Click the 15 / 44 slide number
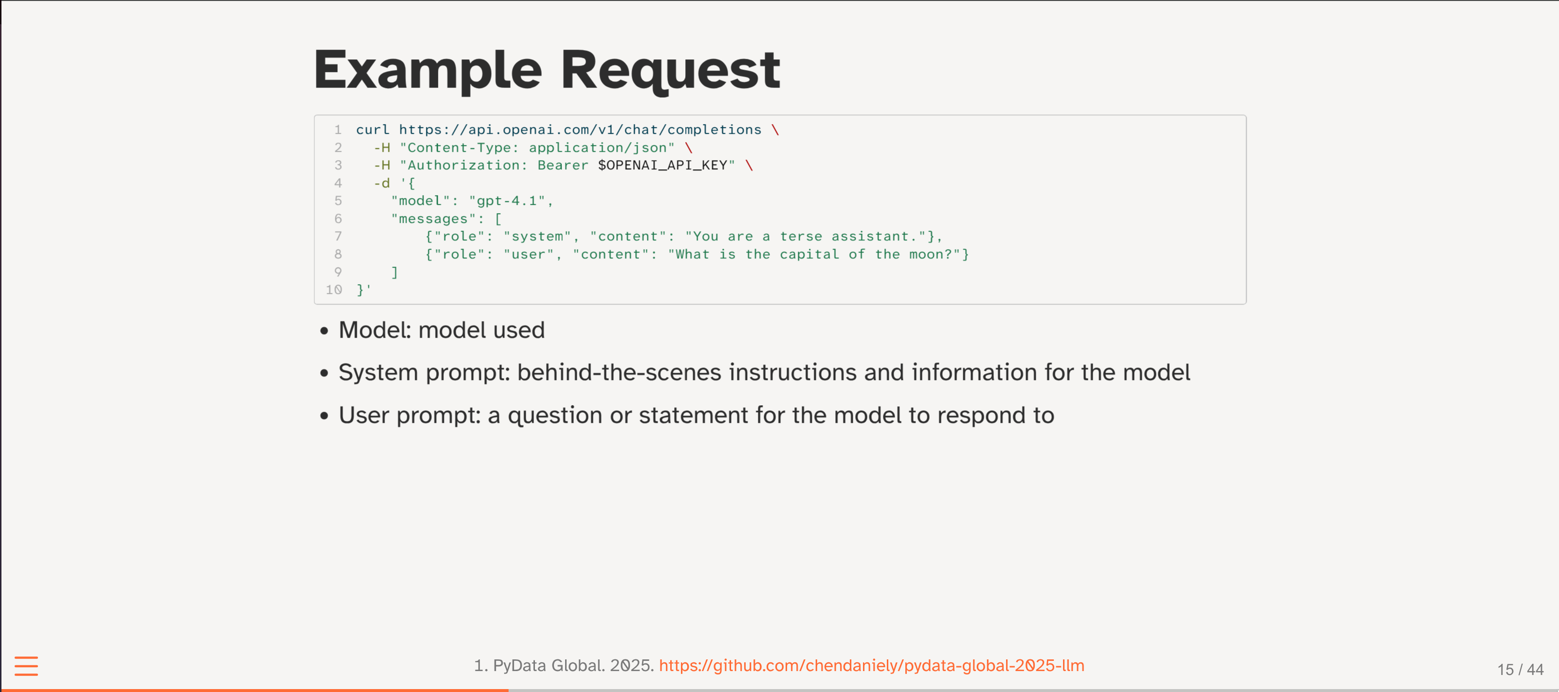The height and width of the screenshot is (692, 1559). pos(1520,669)
